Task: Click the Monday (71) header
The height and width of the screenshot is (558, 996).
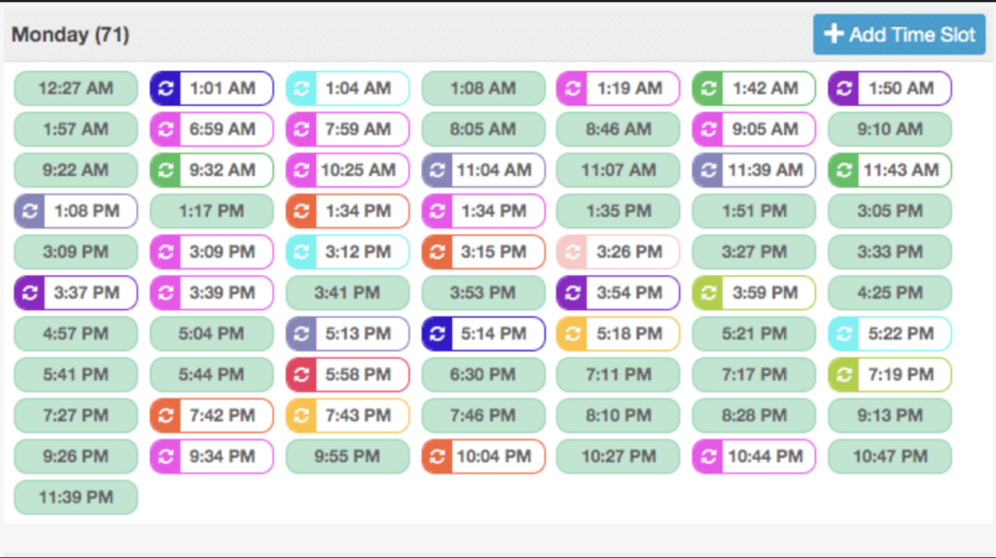Action: [x=70, y=35]
